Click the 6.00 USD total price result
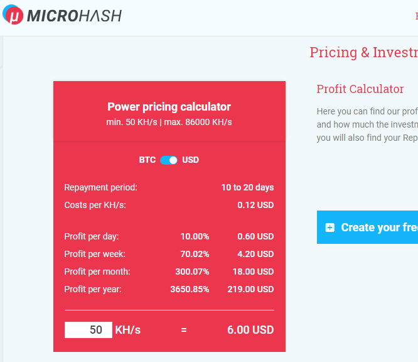The height and width of the screenshot is (362, 418). (x=250, y=330)
